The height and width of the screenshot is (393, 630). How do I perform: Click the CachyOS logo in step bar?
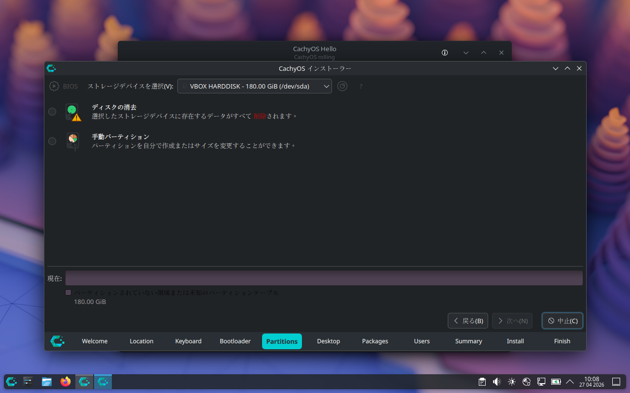click(58, 341)
